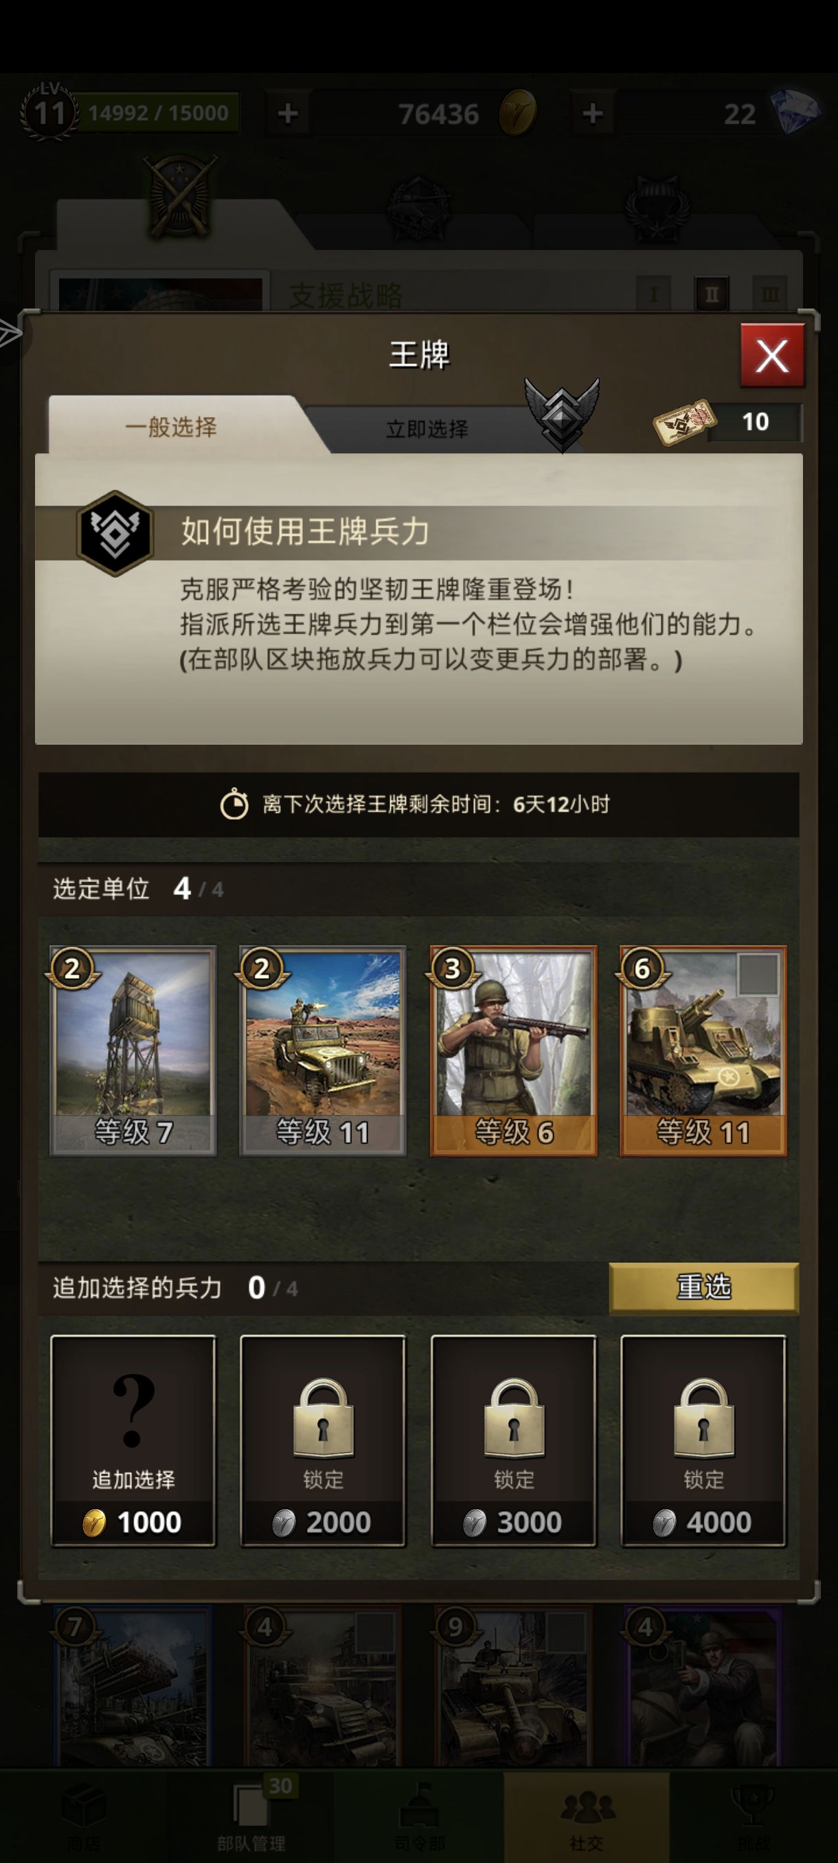Tap the timer clock icon

pyautogui.click(x=234, y=804)
